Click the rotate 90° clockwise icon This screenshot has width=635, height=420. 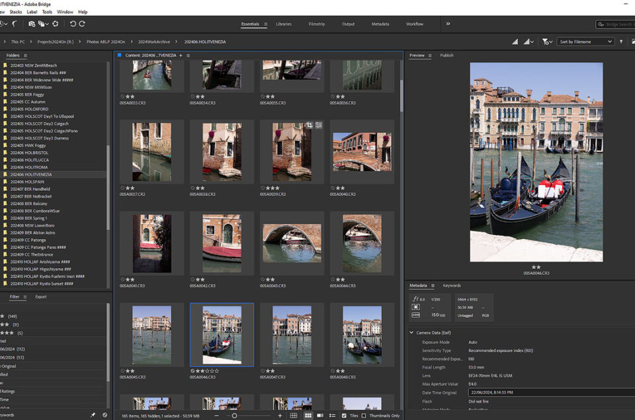click(x=82, y=24)
